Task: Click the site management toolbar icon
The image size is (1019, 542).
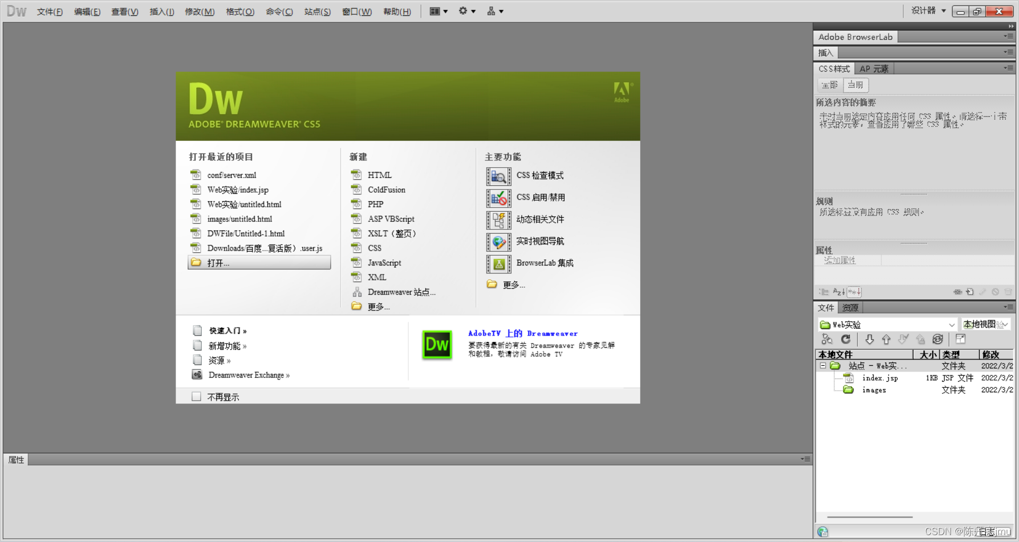Action: click(495, 11)
